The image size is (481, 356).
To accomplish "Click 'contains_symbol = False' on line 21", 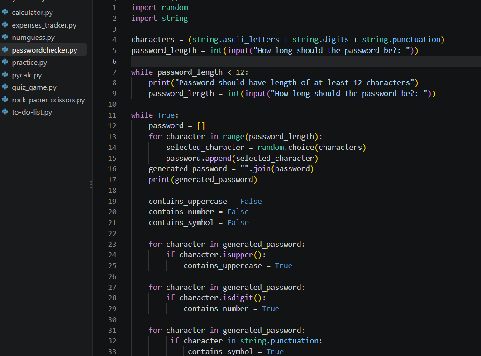I will pyautogui.click(x=199, y=223).
